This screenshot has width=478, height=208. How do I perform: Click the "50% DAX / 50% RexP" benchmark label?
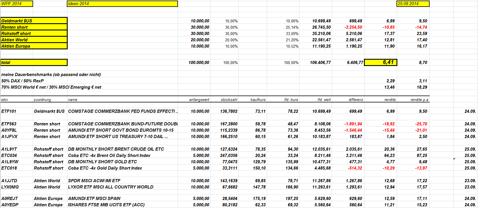pos(22,81)
